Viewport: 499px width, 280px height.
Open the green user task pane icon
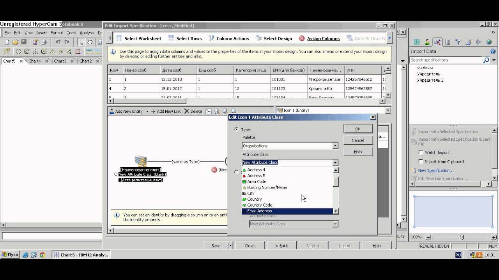[x=427, y=42]
